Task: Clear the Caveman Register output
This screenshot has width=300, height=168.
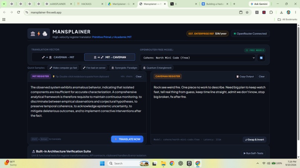Action: [x=262, y=76]
